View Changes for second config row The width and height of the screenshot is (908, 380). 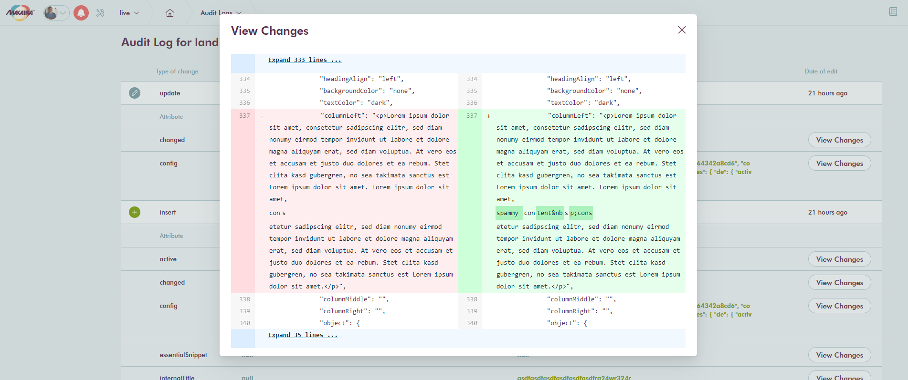click(839, 306)
